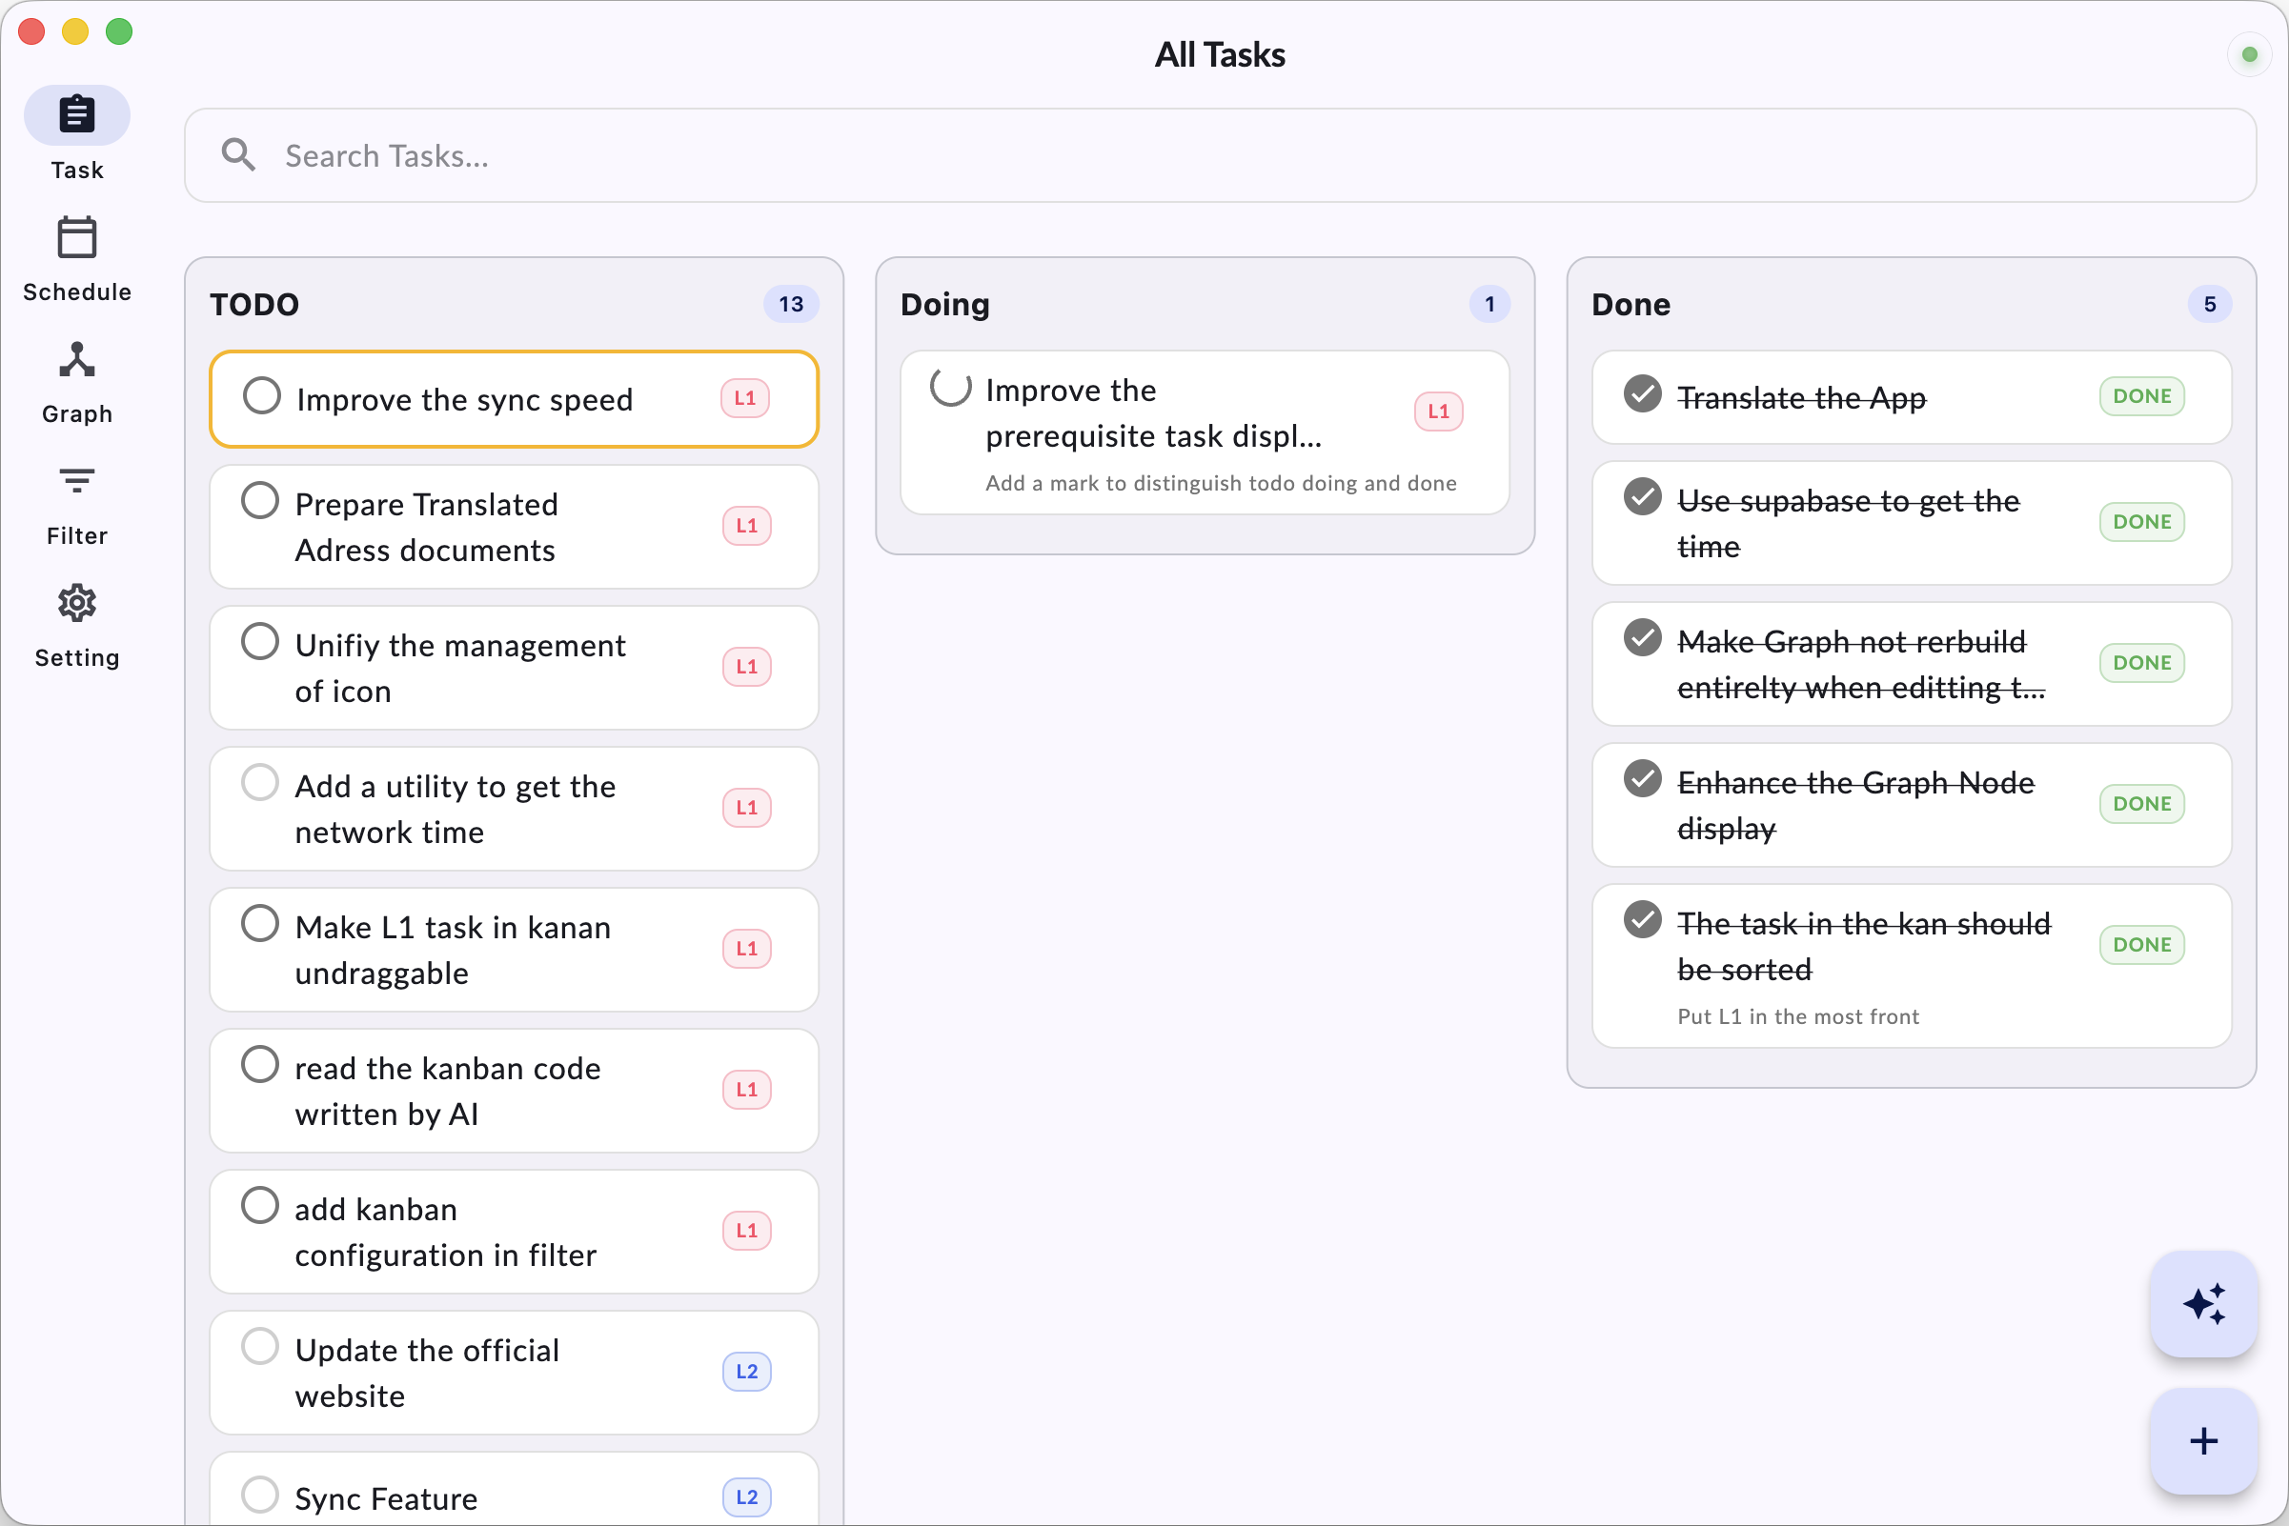Click the TODO column count badge
Viewport: 2289px width, 1526px height.
point(792,304)
